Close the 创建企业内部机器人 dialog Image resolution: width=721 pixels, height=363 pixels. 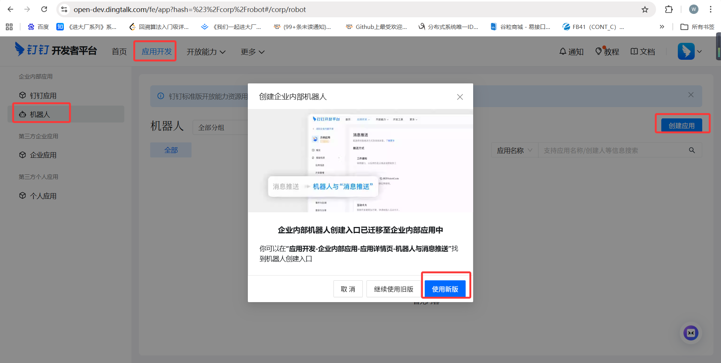click(460, 97)
